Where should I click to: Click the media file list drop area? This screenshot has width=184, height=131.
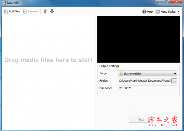coord(48,73)
